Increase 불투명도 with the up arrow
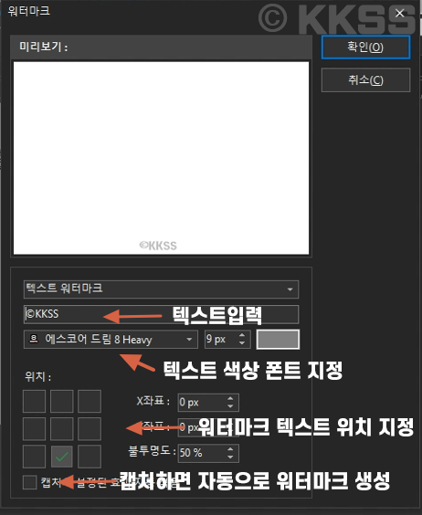 click(230, 449)
